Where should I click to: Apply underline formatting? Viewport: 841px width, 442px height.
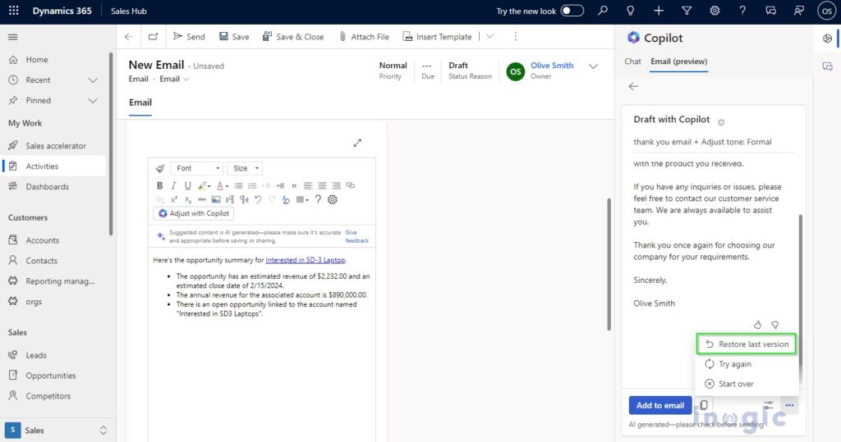pos(187,186)
